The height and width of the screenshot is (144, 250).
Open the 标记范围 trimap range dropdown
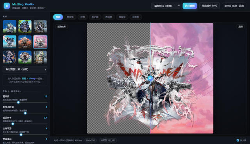(25, 69)
